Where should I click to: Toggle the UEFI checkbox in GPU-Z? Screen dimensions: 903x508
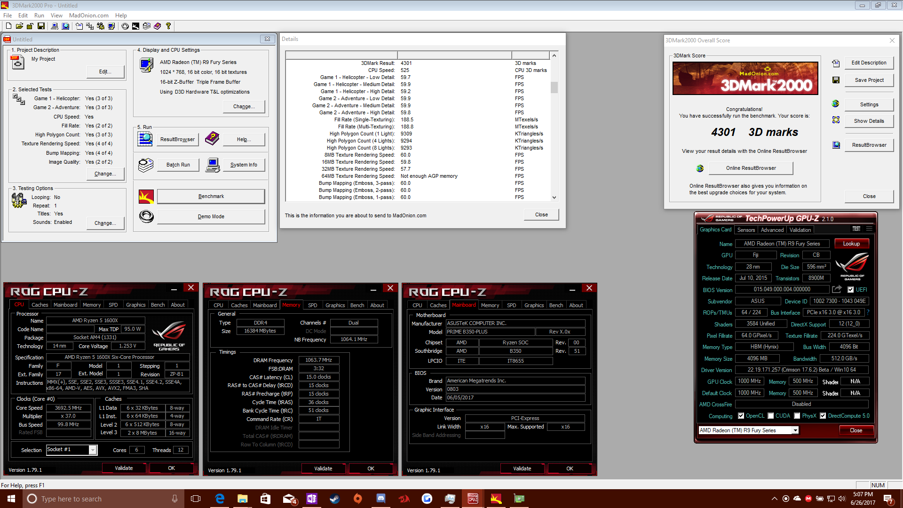tap(850, 290)
